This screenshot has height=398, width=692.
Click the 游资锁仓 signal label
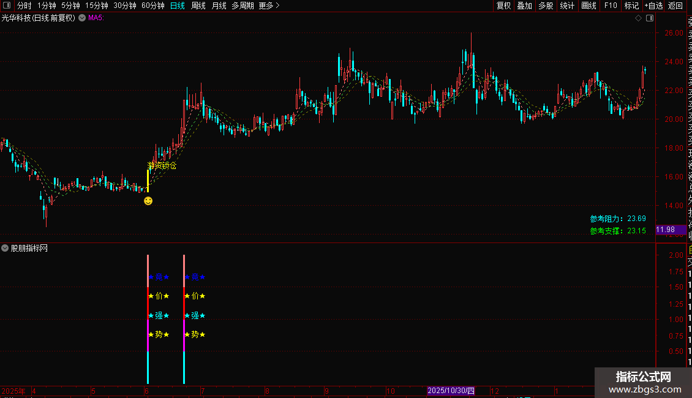[x=162, y=165]
